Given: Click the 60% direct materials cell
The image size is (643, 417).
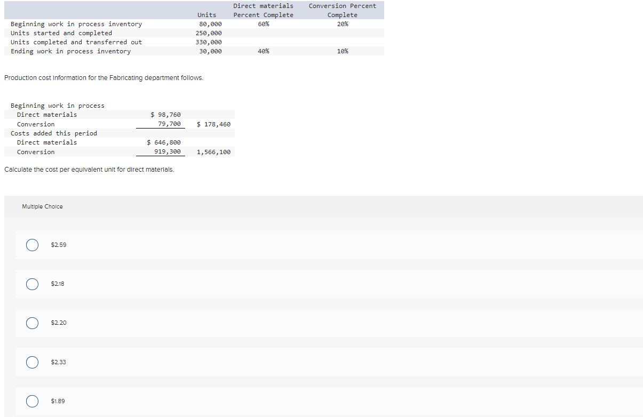Looking at the screenshot, I should click(x=264, y=24).
